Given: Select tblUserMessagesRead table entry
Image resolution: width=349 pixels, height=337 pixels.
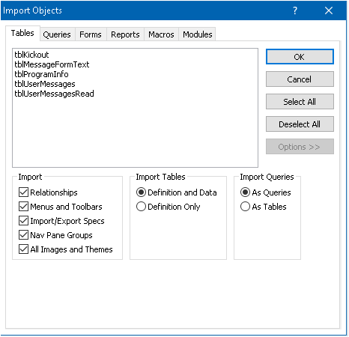Looking at the screenshot, I should 54,94.
